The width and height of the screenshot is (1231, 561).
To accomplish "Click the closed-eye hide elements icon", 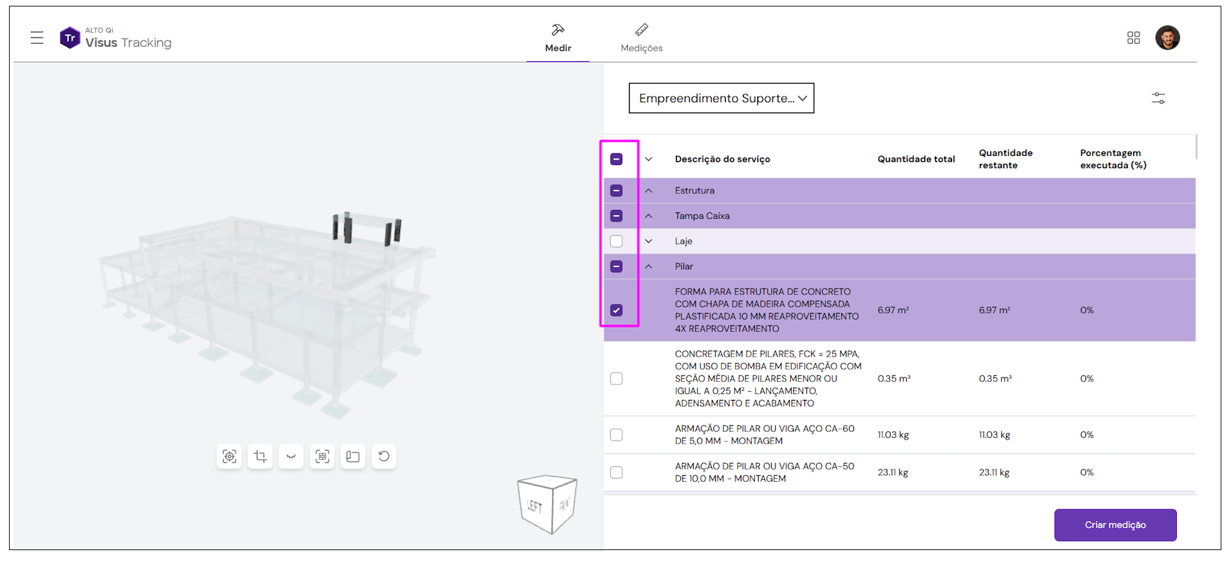I will 291,457.
